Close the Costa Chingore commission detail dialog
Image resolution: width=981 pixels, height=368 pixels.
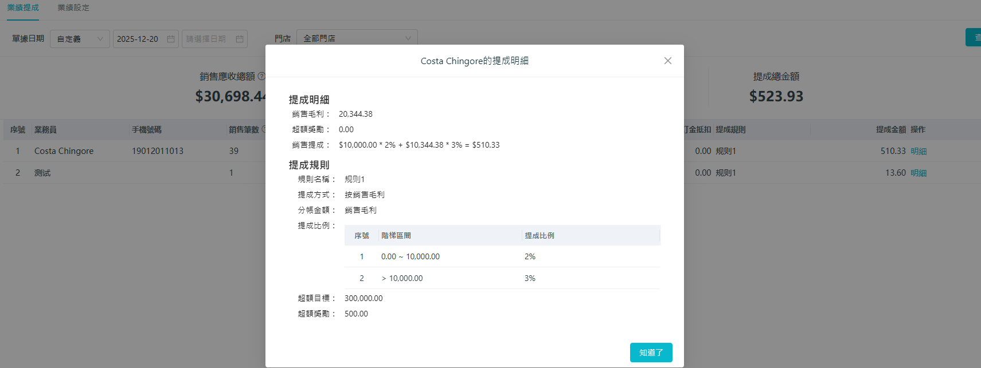667,61
